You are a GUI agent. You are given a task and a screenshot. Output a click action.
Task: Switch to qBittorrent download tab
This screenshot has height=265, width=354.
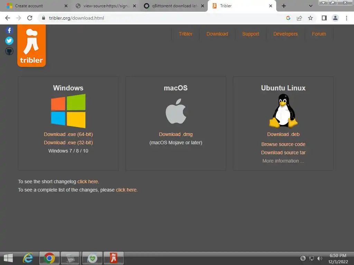pyautogui.click(x=174, y=6)
